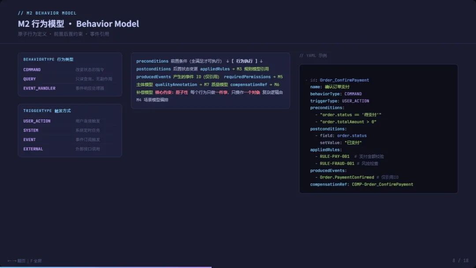The image size is (476, 268).
Task: Click the 'triggerType: USER_ACTION' YAML line
Action: coord(339,101)
